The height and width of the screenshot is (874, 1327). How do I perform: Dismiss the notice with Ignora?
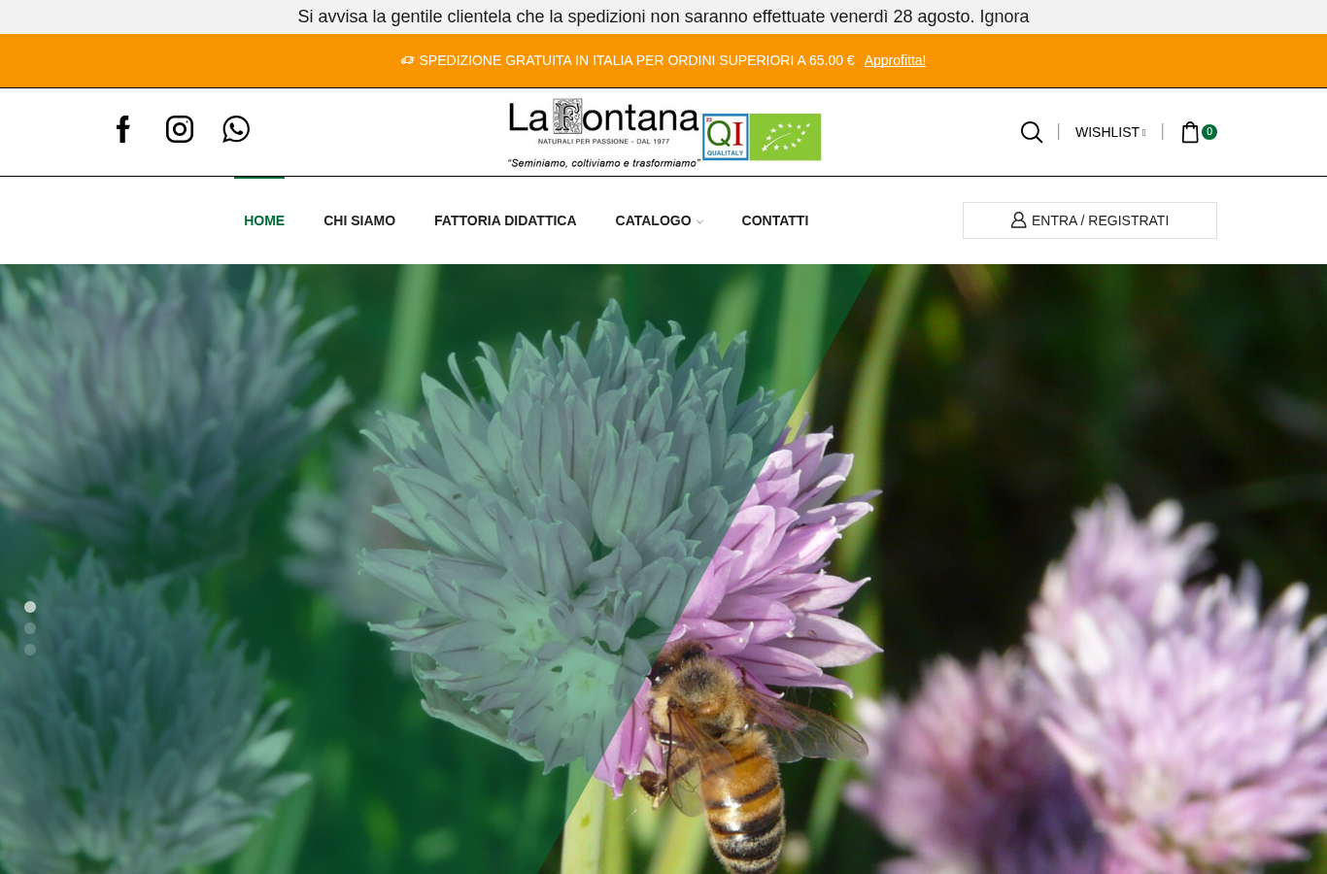[1004, 17]
